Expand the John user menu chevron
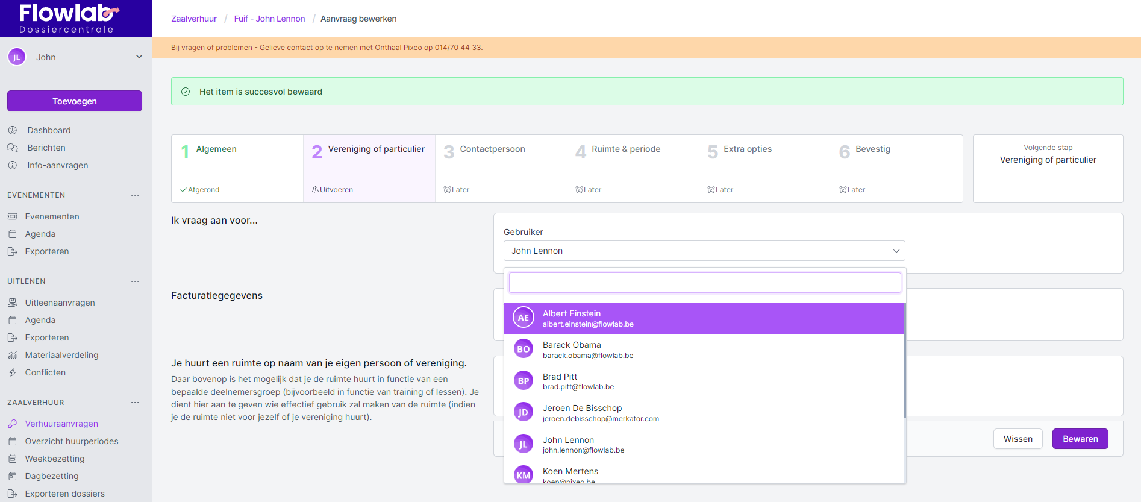The width and height of the screenshot is (1141, 502). pos(139,57)
